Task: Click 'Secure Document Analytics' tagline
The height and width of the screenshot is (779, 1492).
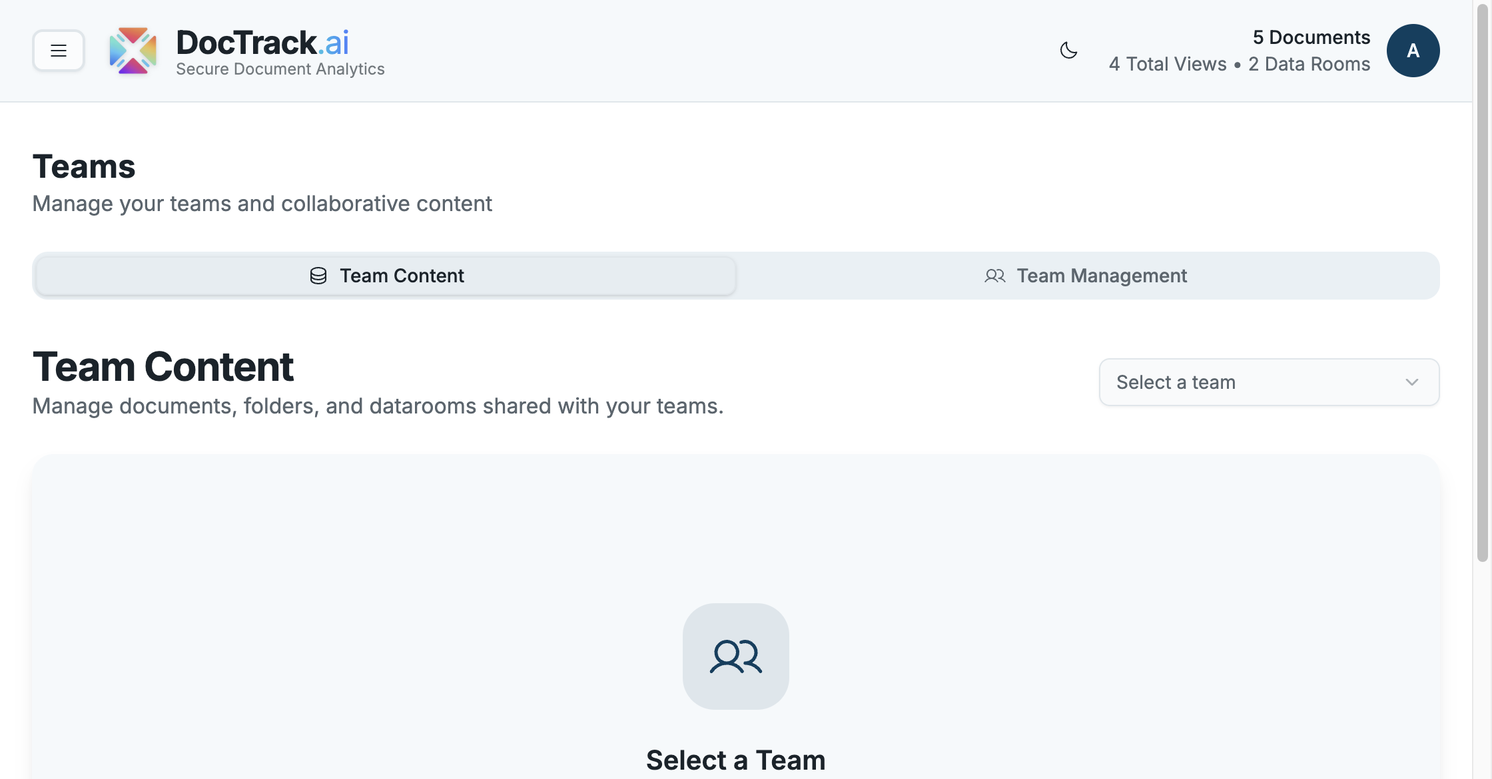Action: [280, 69]
